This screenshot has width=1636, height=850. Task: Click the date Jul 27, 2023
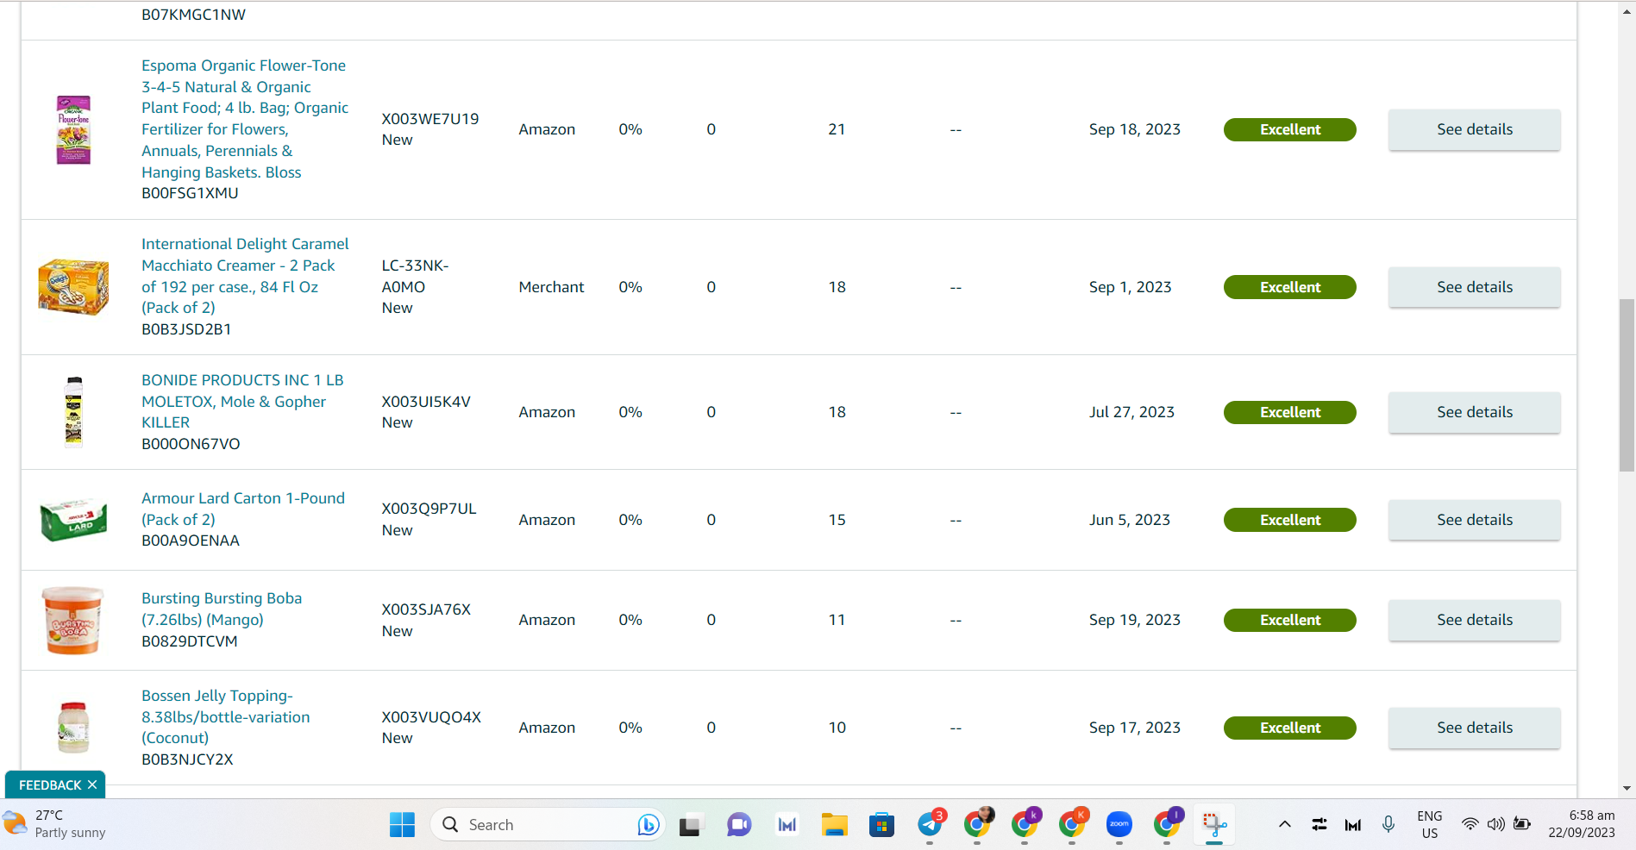click(1131, 412)
